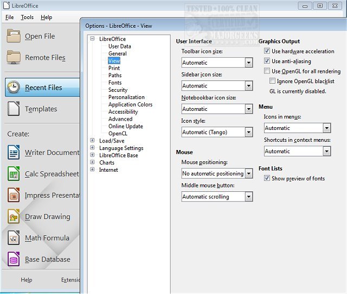Create a new Math Formula

[x=47, y=237]
